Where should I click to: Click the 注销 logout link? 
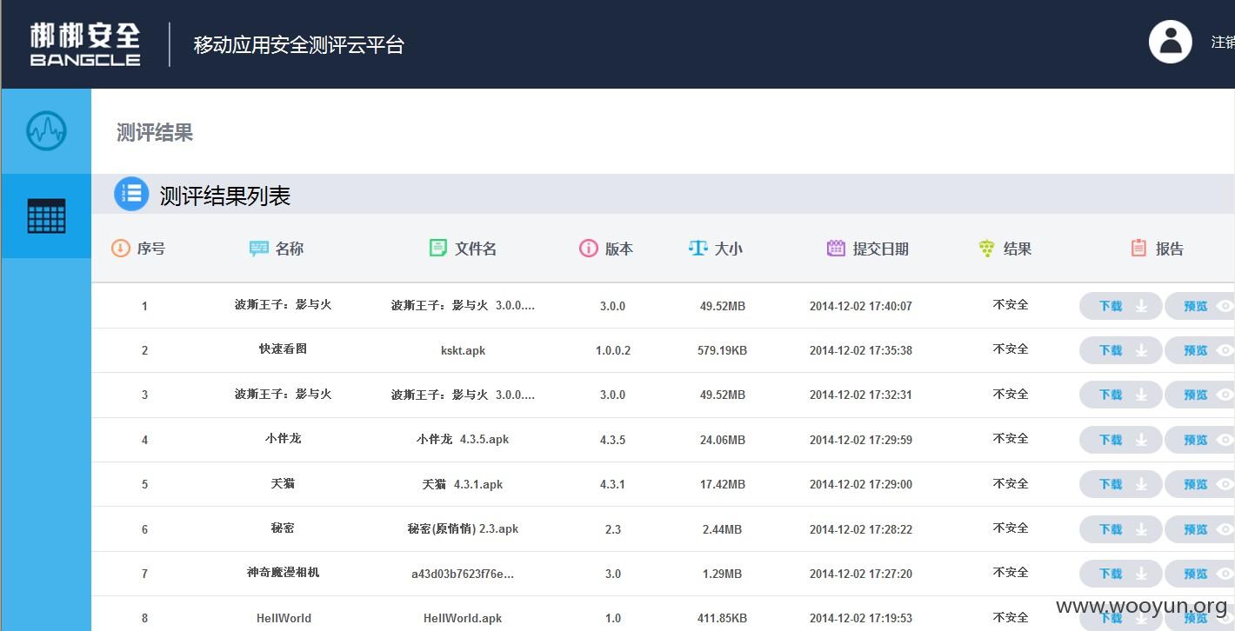coord(1223,42)
